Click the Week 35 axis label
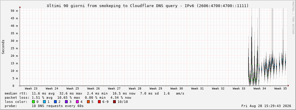This screenshot has height=110, width=296. (x=280, y=89)
